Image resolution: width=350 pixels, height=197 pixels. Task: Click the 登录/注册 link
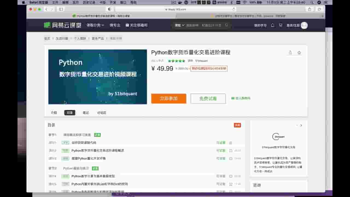tap(293, 25)
